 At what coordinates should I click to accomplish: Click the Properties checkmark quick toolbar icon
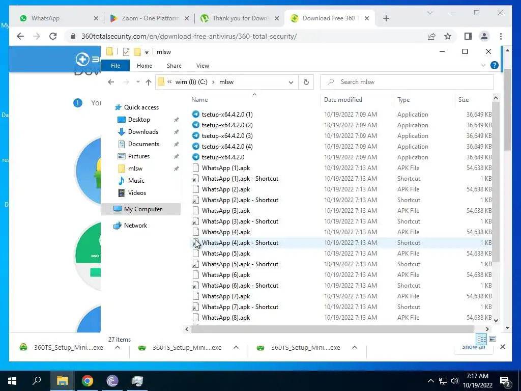(x=126, y=52)
